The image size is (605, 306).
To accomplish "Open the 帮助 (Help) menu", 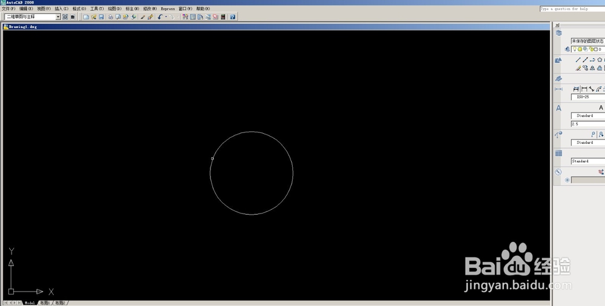I will pyautogui.click(x=203, y=8).
